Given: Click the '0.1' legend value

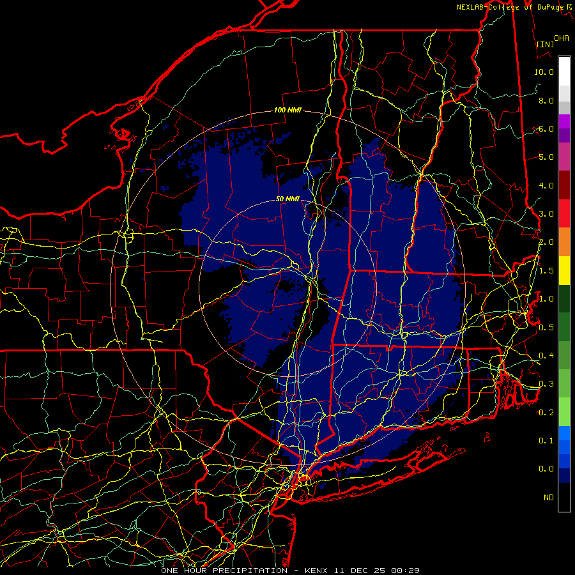Looking at the screenshot, I should 546,441.
